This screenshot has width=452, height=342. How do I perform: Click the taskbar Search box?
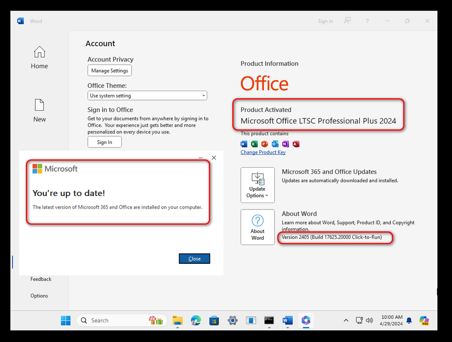(122, 321)
